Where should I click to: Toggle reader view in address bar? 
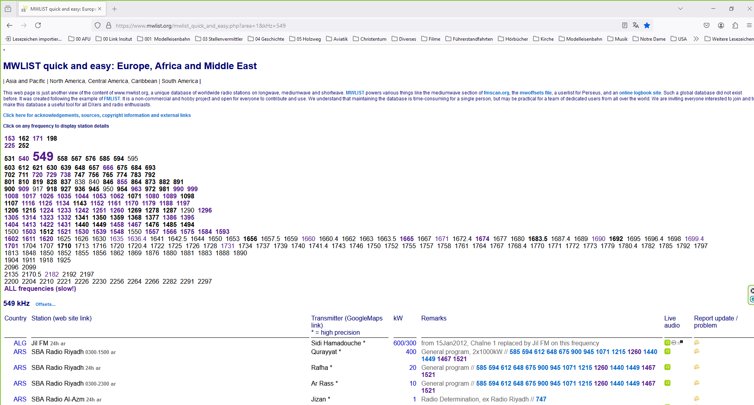click(624, 25)
